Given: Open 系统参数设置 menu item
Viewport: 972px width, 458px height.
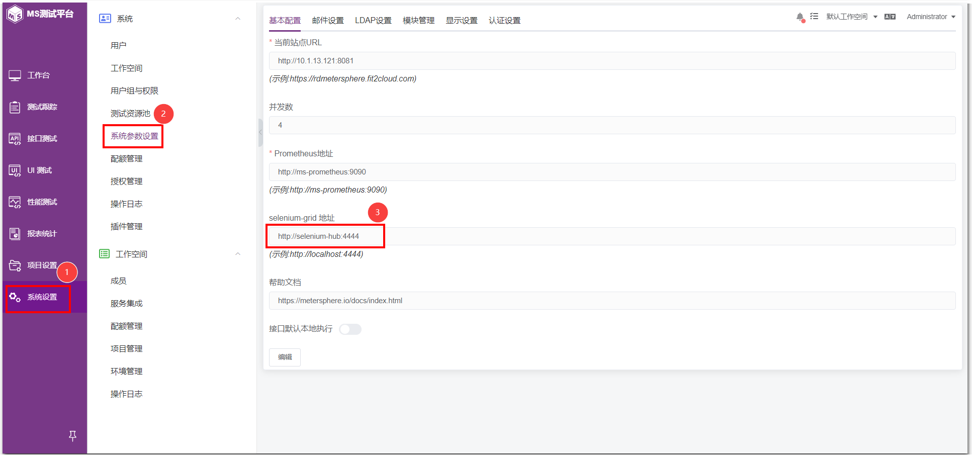Looking at the screenshot, I should click(x=134, y=136).
